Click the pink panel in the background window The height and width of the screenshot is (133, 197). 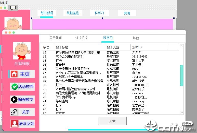[103, 24]
